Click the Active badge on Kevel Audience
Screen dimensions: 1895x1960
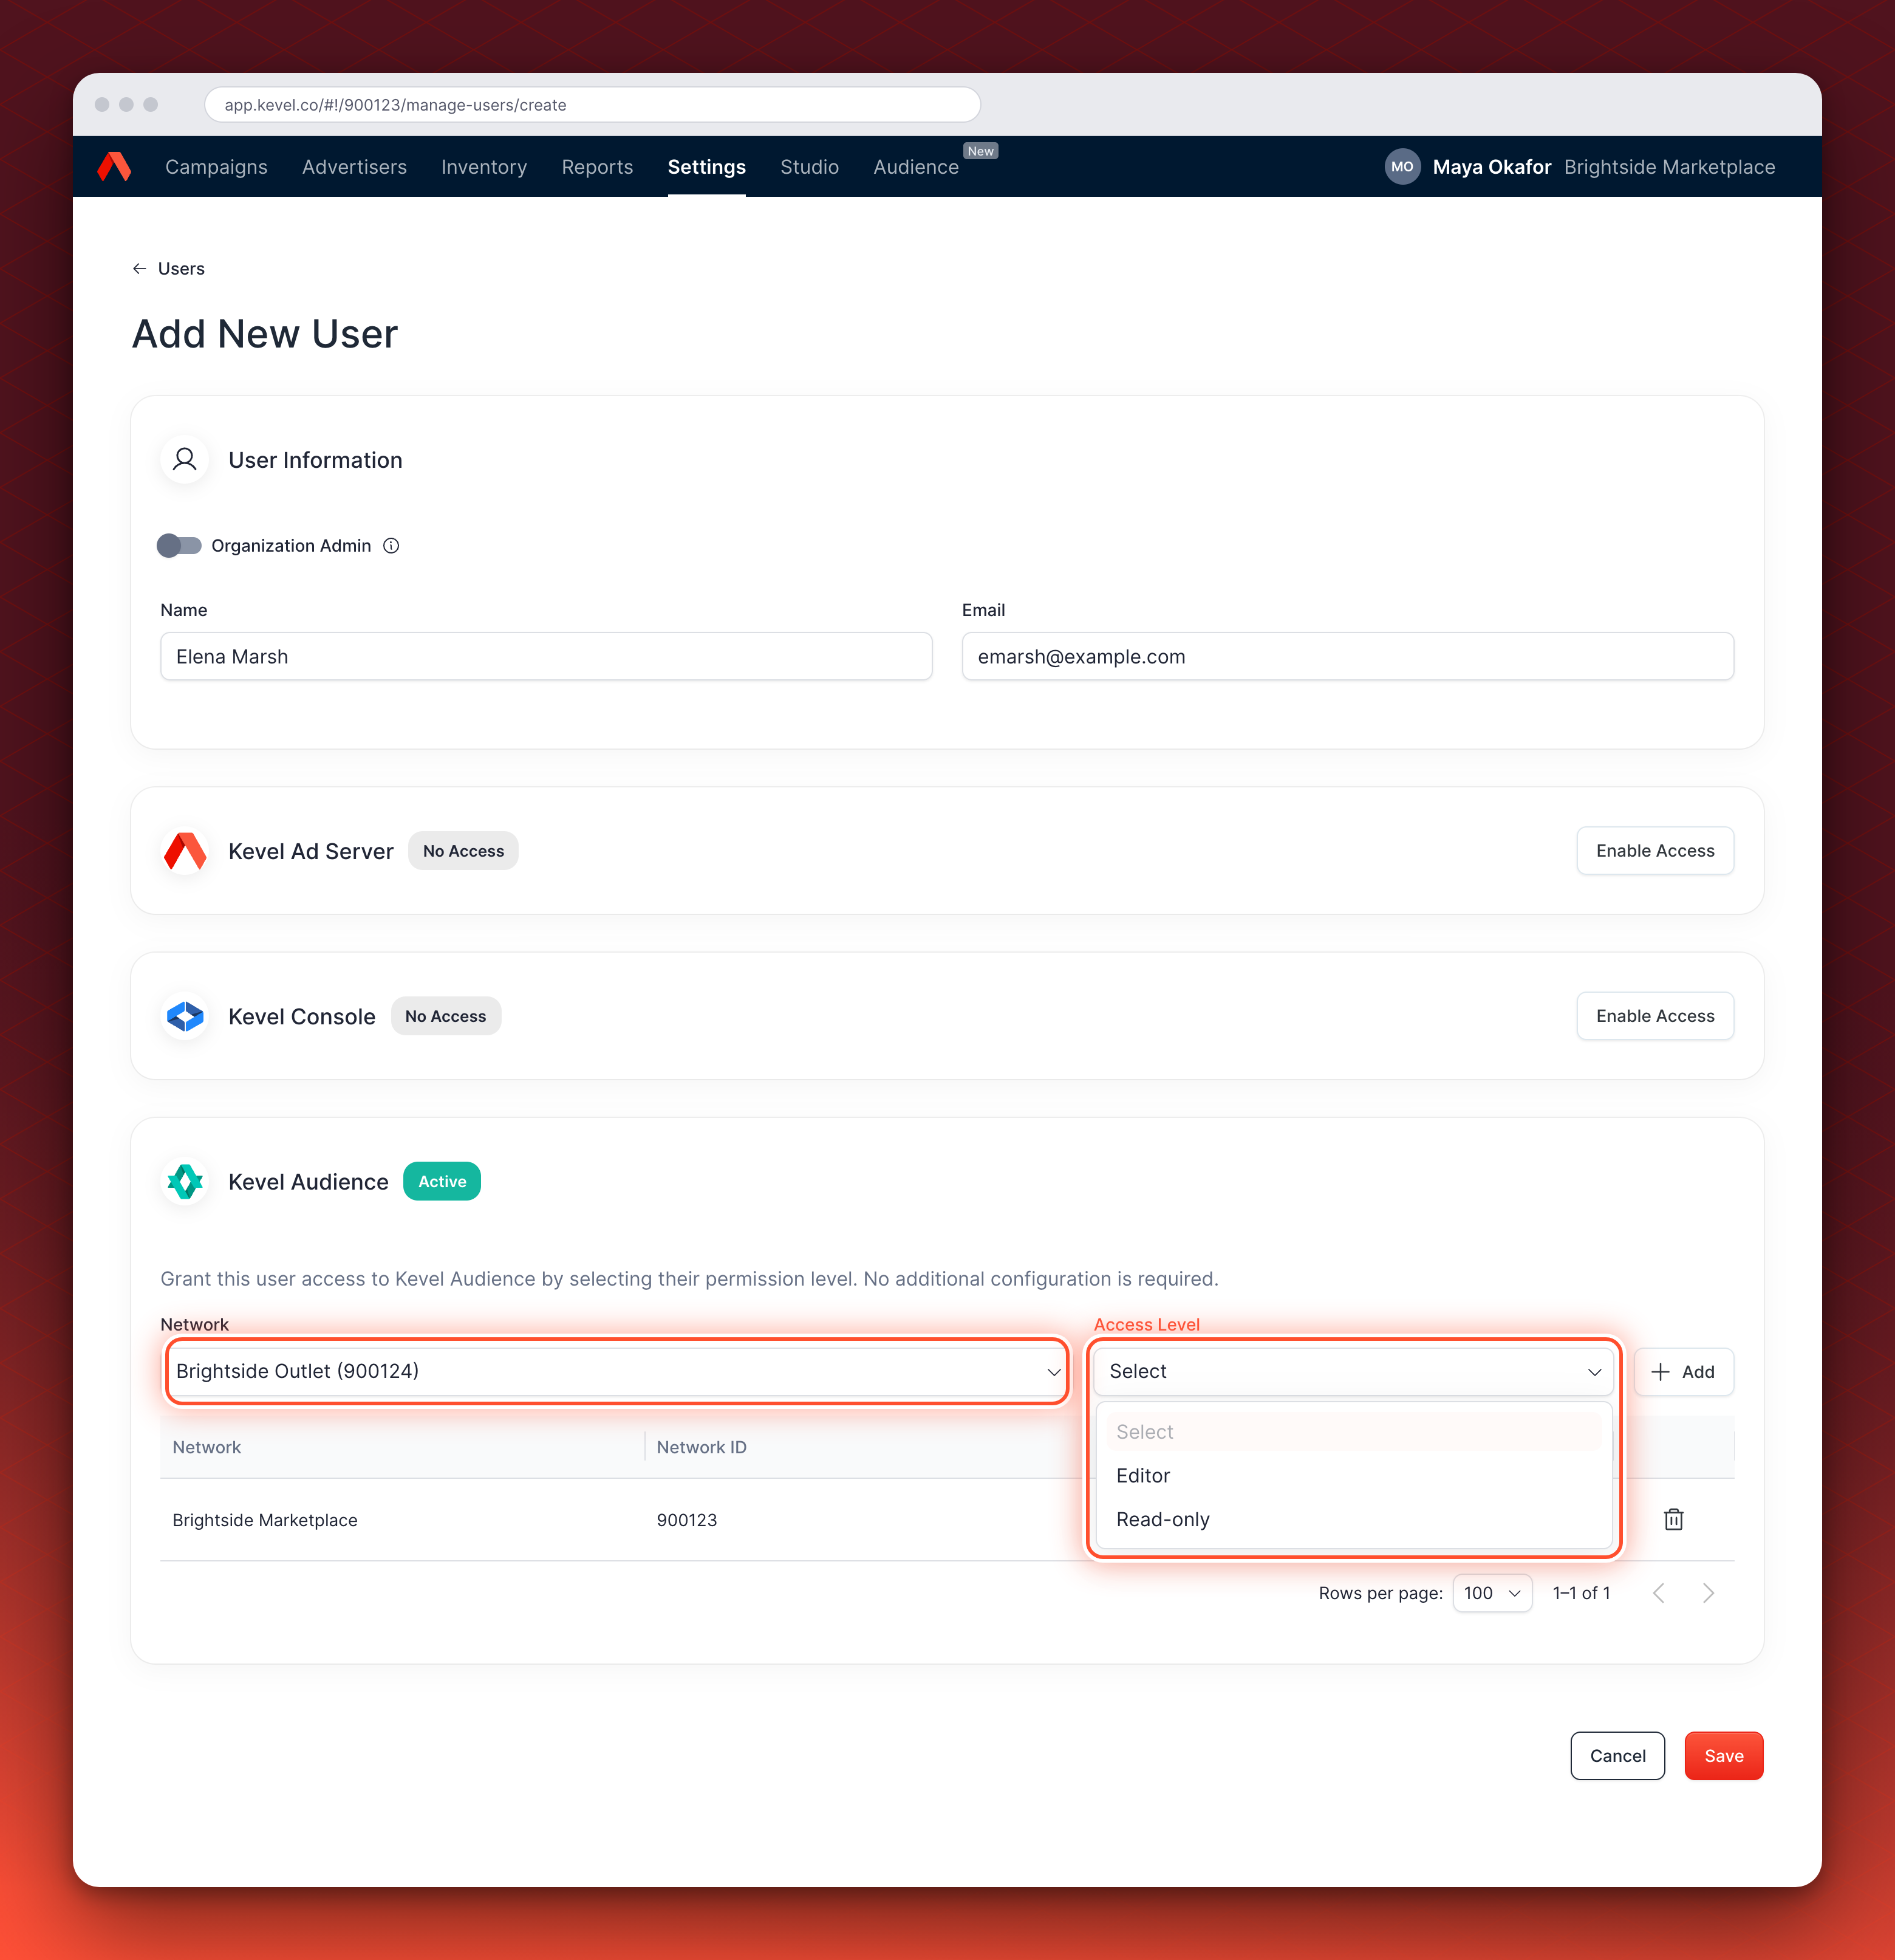(x=442, y=1182)
